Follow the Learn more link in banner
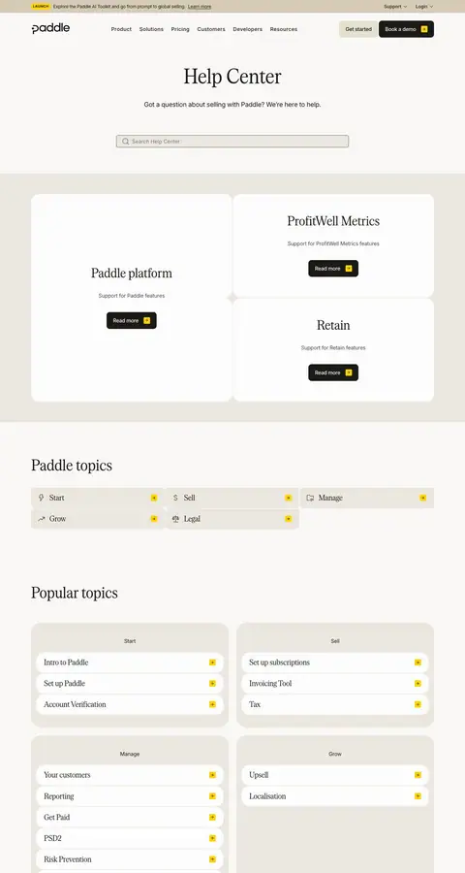 coord(200,7)
